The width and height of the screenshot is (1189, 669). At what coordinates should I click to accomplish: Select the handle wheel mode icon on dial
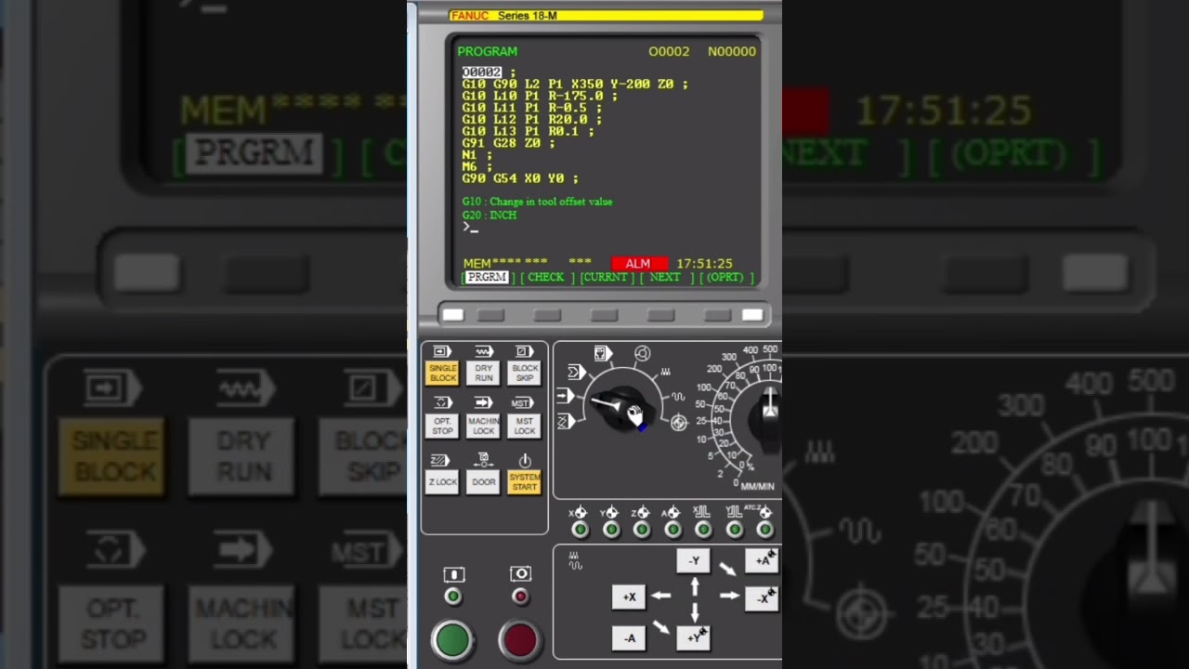click(x=642, y=353)
